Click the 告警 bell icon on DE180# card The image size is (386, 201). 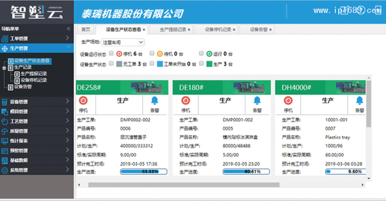click(257, 100)
